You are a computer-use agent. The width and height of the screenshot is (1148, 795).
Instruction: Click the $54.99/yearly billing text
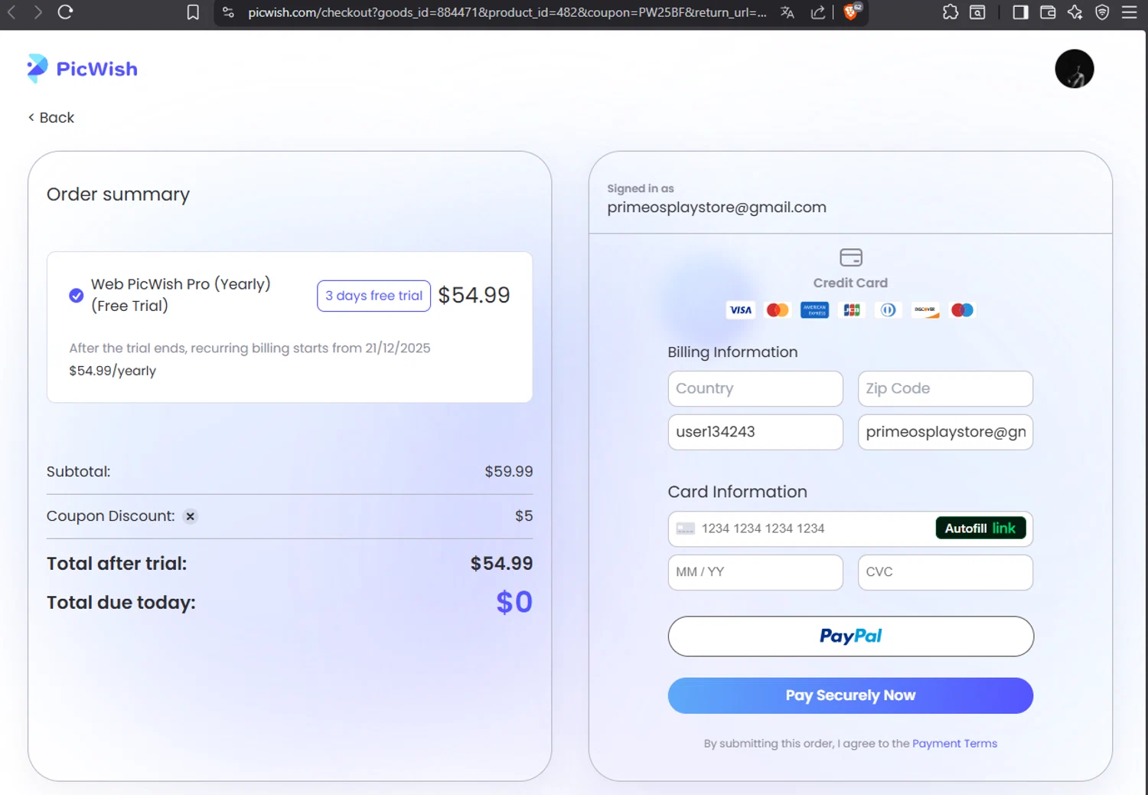coord(113,371)
